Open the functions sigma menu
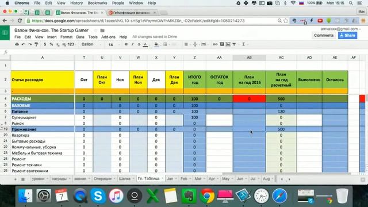 pos(244,44)
